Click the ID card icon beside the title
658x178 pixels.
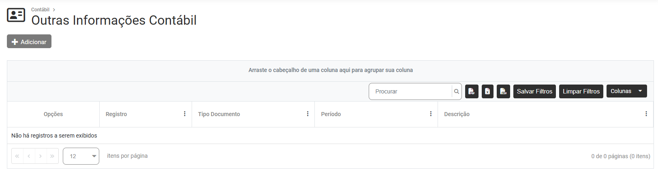coord(16,15)
